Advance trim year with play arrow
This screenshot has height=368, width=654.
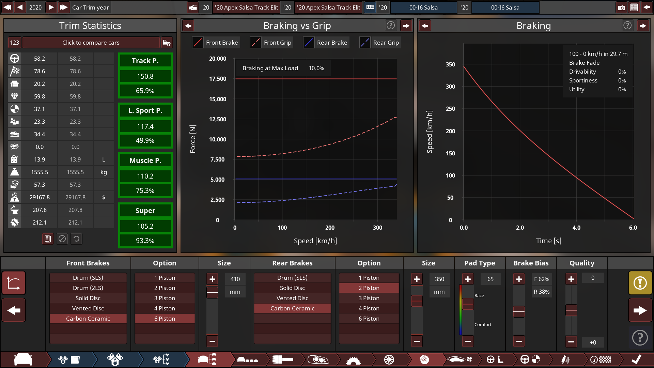51,7
